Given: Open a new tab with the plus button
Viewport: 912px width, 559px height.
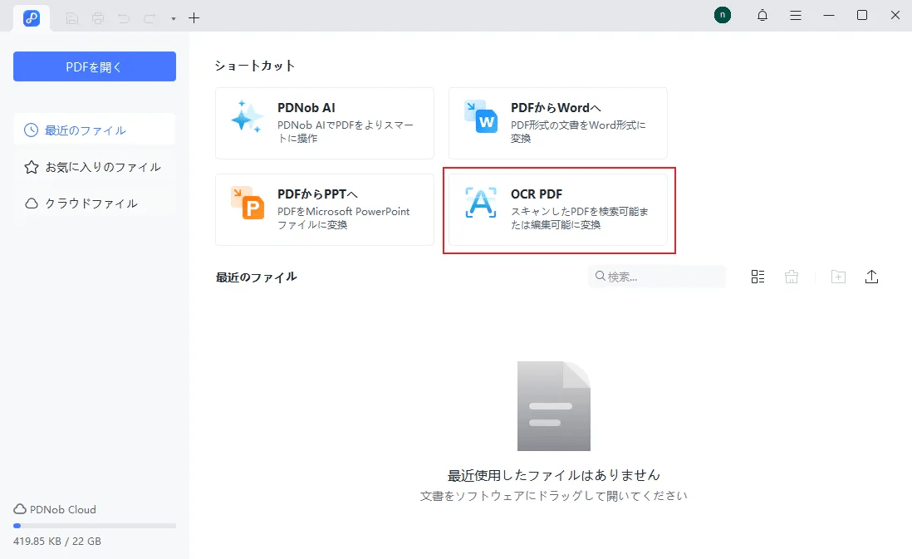Looking at the screenshot, I should (194, 17).
